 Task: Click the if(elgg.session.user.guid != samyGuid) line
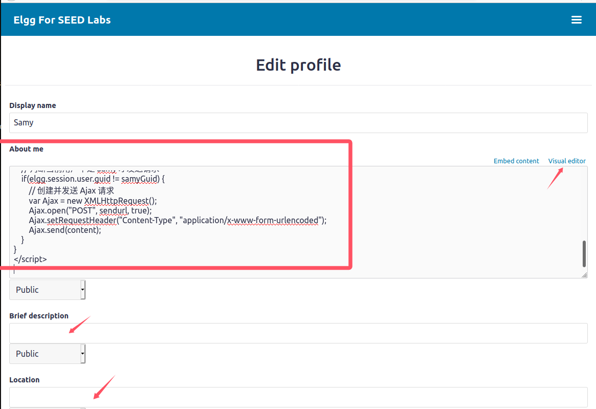click(93, 179)
